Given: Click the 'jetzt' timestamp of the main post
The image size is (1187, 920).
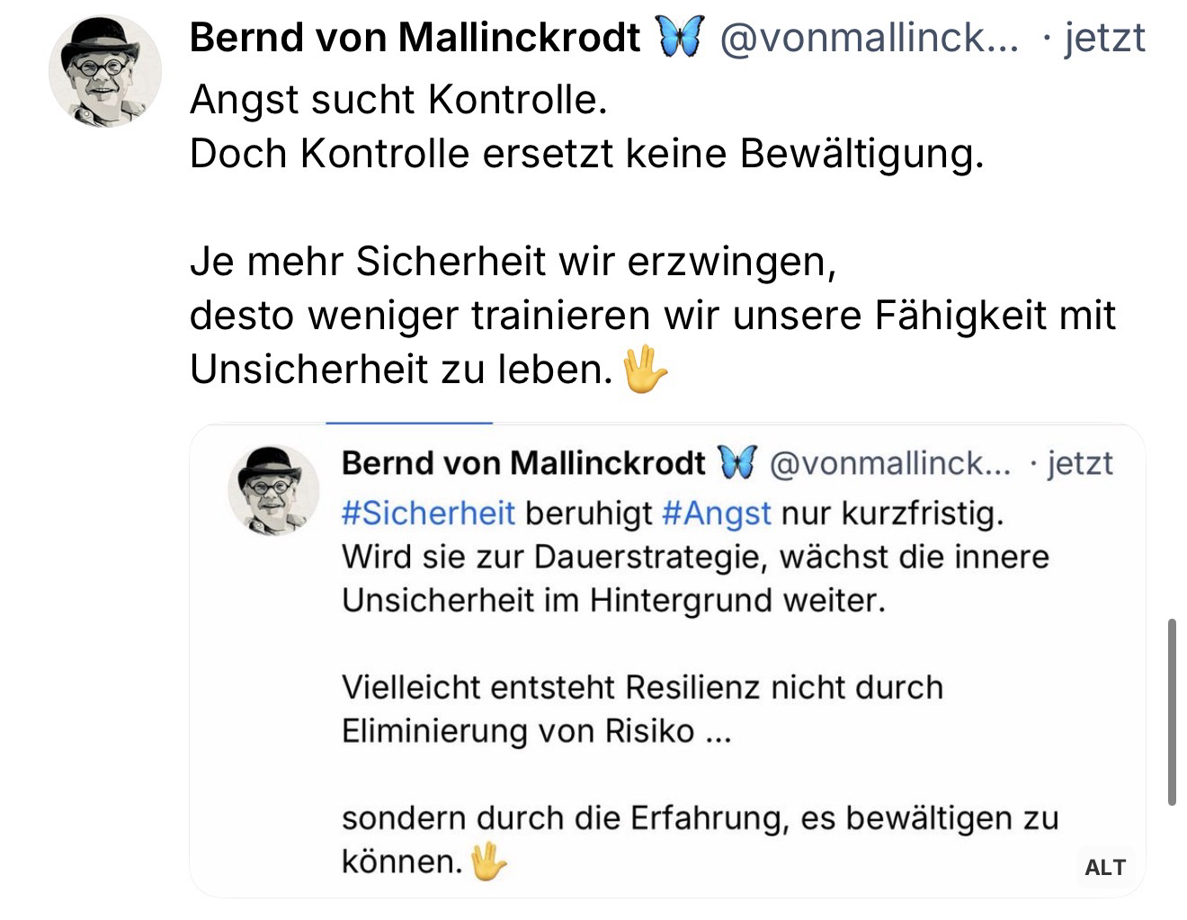Looking at the screenshot, I should [x=1105, y=39].
